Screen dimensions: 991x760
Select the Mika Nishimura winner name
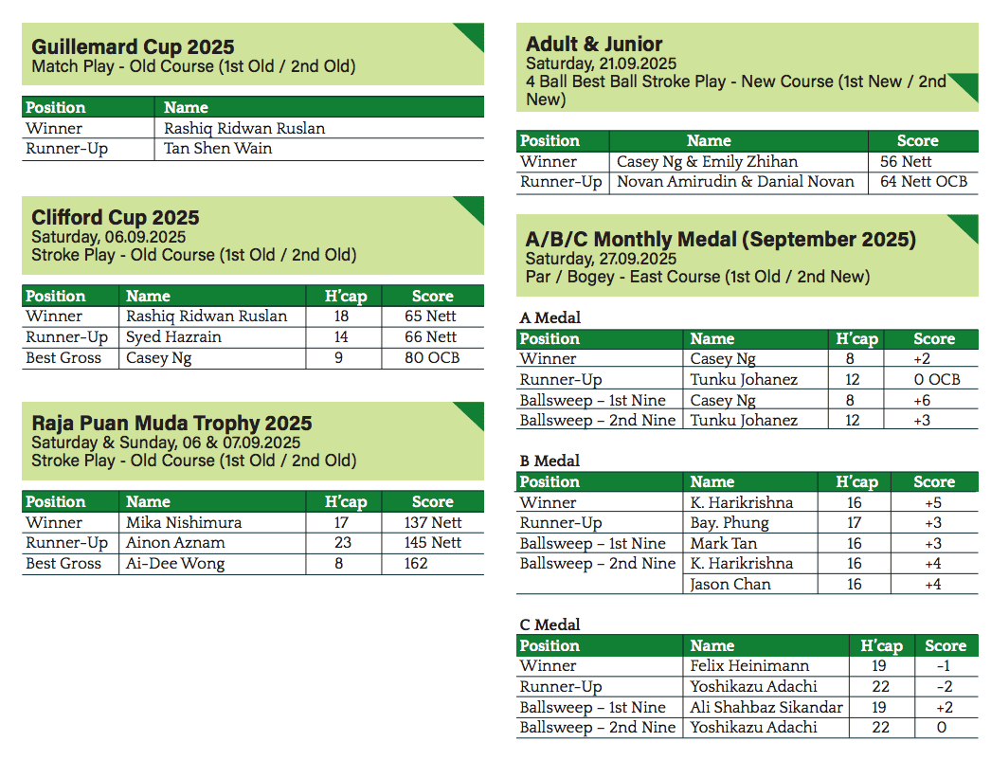(x=184, y=522)
